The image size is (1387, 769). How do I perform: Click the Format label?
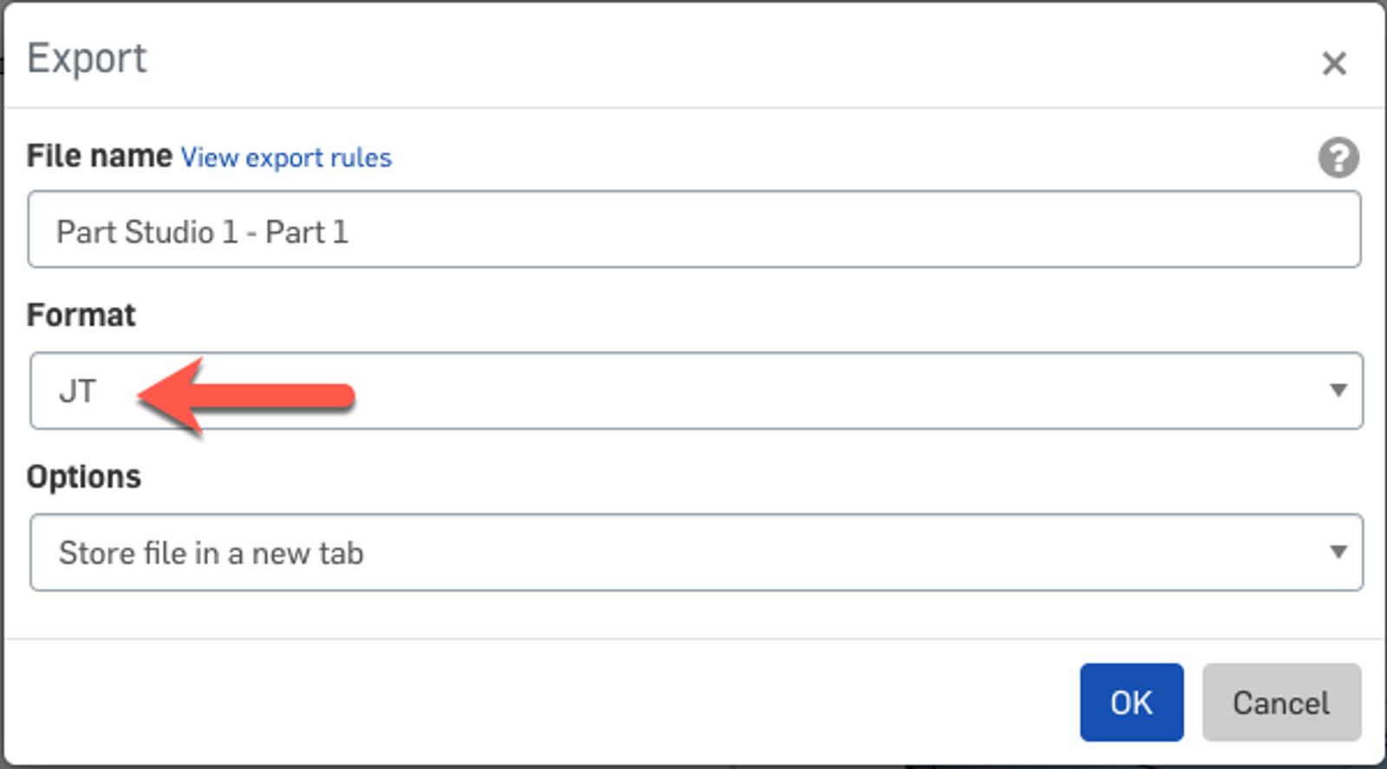pyautogui.click(x=81, y=315)
